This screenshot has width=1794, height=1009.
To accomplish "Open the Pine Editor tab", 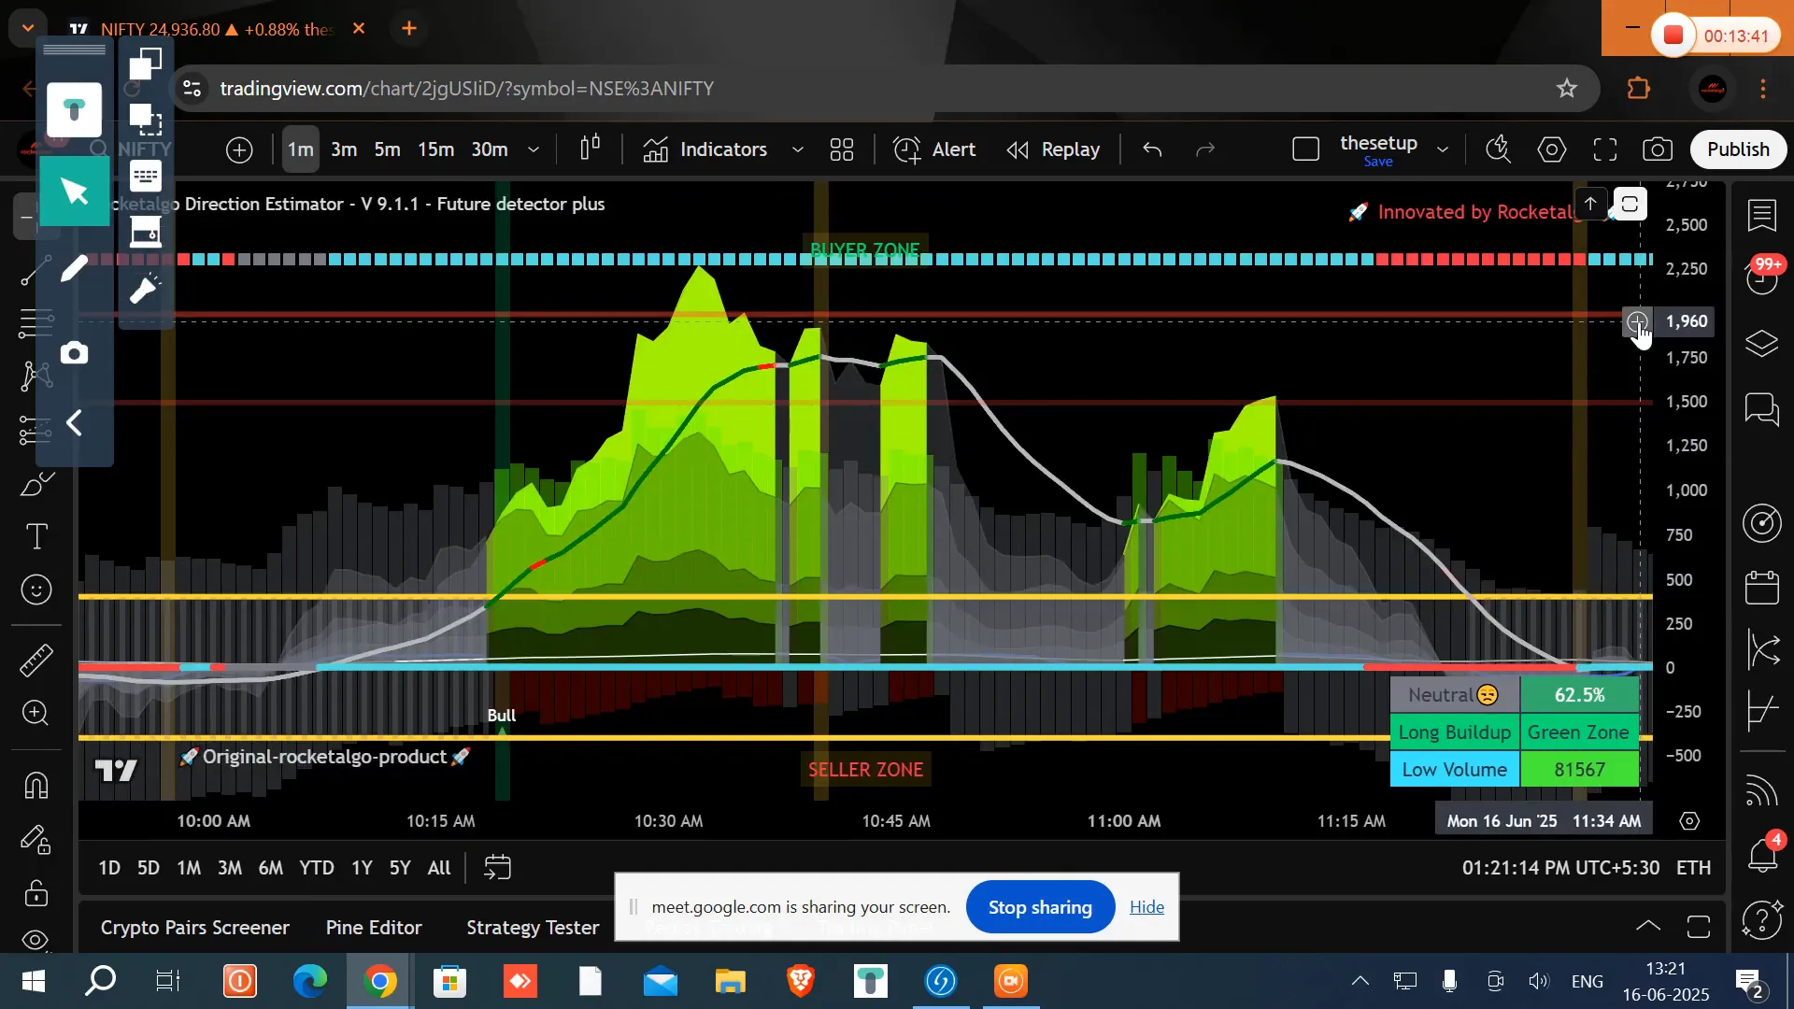I will [x=374, y=928].
